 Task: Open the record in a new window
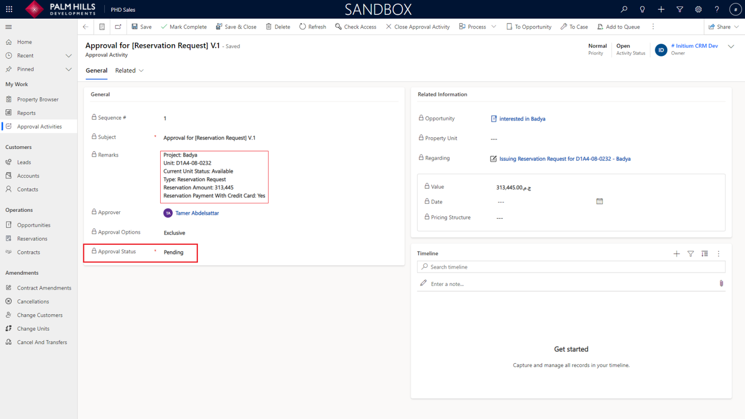[x=118, y=27]
